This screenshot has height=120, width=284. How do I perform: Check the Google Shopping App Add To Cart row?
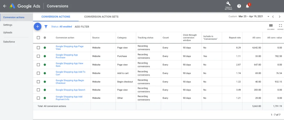pyautogui.click(x=38, y=73)
